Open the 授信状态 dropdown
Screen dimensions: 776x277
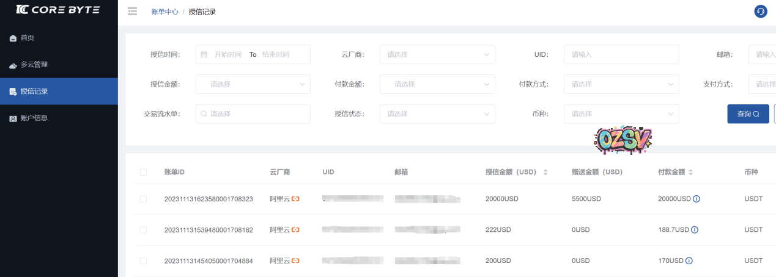(x=437, y=113)
